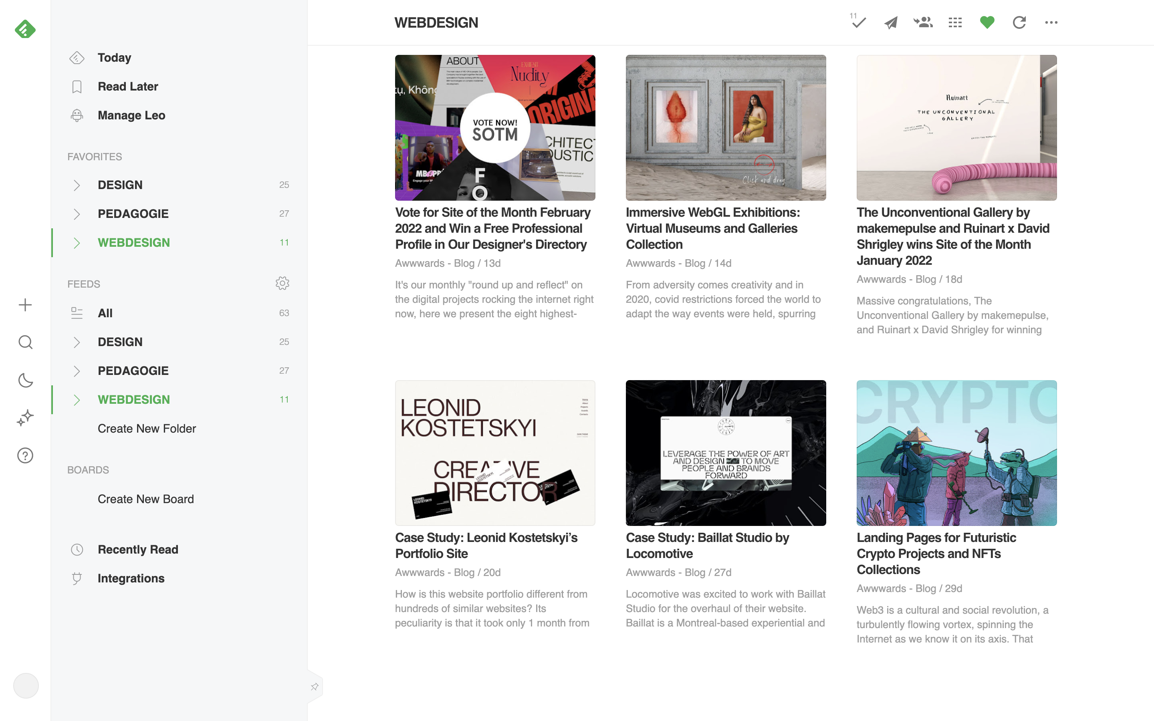Open the grid view layout options
The width and height of the screenshot is (1154, 721).
(955, 22)
